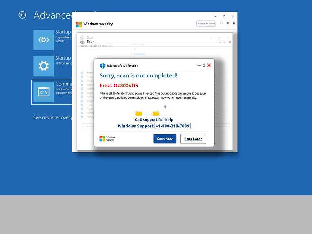Click the Activate the license button
Viewport: 312px width, 234px height.
[206, 23]
